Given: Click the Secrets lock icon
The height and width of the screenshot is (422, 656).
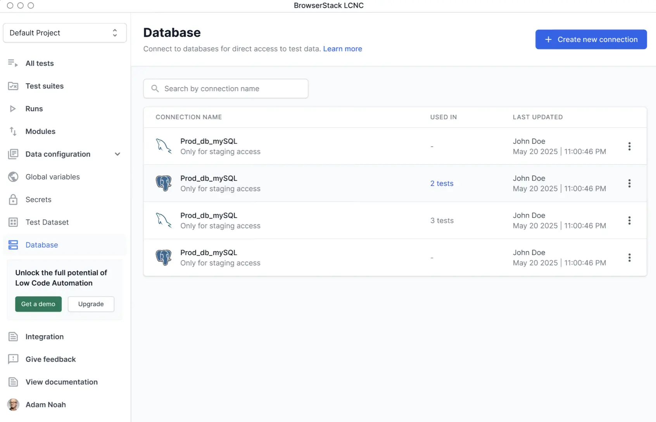Looking at the screenshot, I should click(x=13, y=199).
